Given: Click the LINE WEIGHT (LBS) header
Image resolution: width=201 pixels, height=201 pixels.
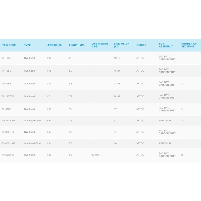Looking at the screenshot, I should click(x=100, y=45).
